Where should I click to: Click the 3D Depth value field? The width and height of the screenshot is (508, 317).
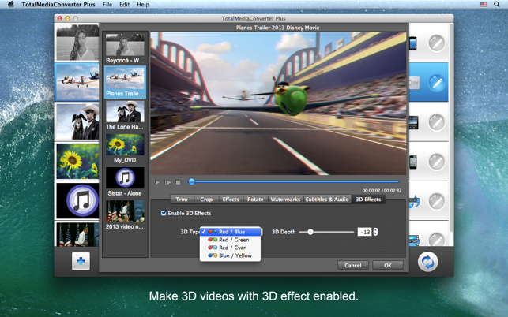(364, 232)
